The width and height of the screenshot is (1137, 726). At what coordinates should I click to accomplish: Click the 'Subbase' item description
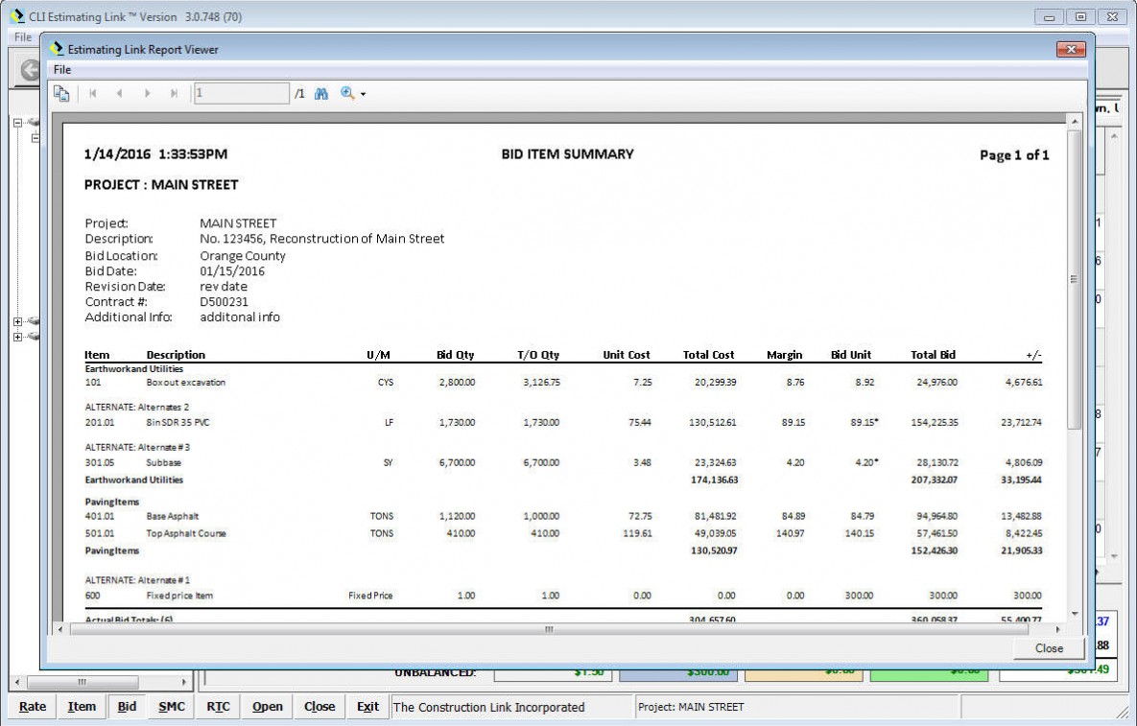pyautogui.click(x=164, y=462)
